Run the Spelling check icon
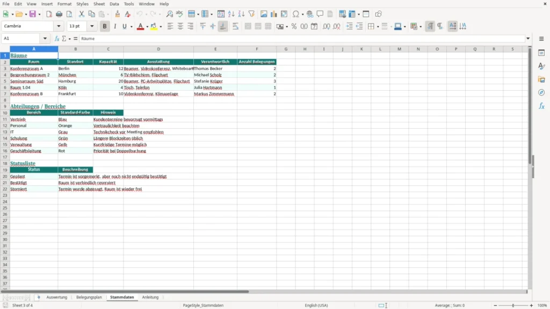The image size is (550, 309). click(x=179, y=14)
